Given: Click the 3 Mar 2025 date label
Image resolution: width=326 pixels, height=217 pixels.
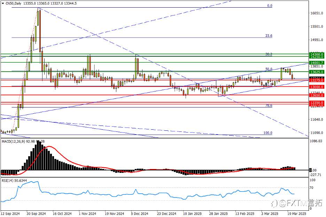Looking at the screenshot, I should 270,214.
